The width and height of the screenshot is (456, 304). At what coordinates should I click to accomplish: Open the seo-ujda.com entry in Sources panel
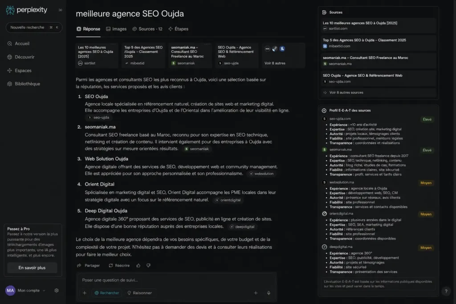point(378,78)
